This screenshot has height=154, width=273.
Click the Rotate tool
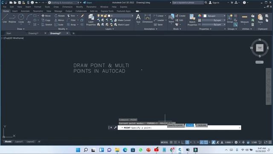pyautogui.click(x=60, y=16)
